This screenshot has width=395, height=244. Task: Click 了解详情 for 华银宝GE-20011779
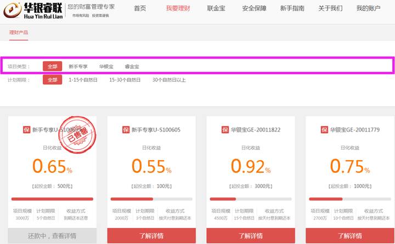[350, 236]
